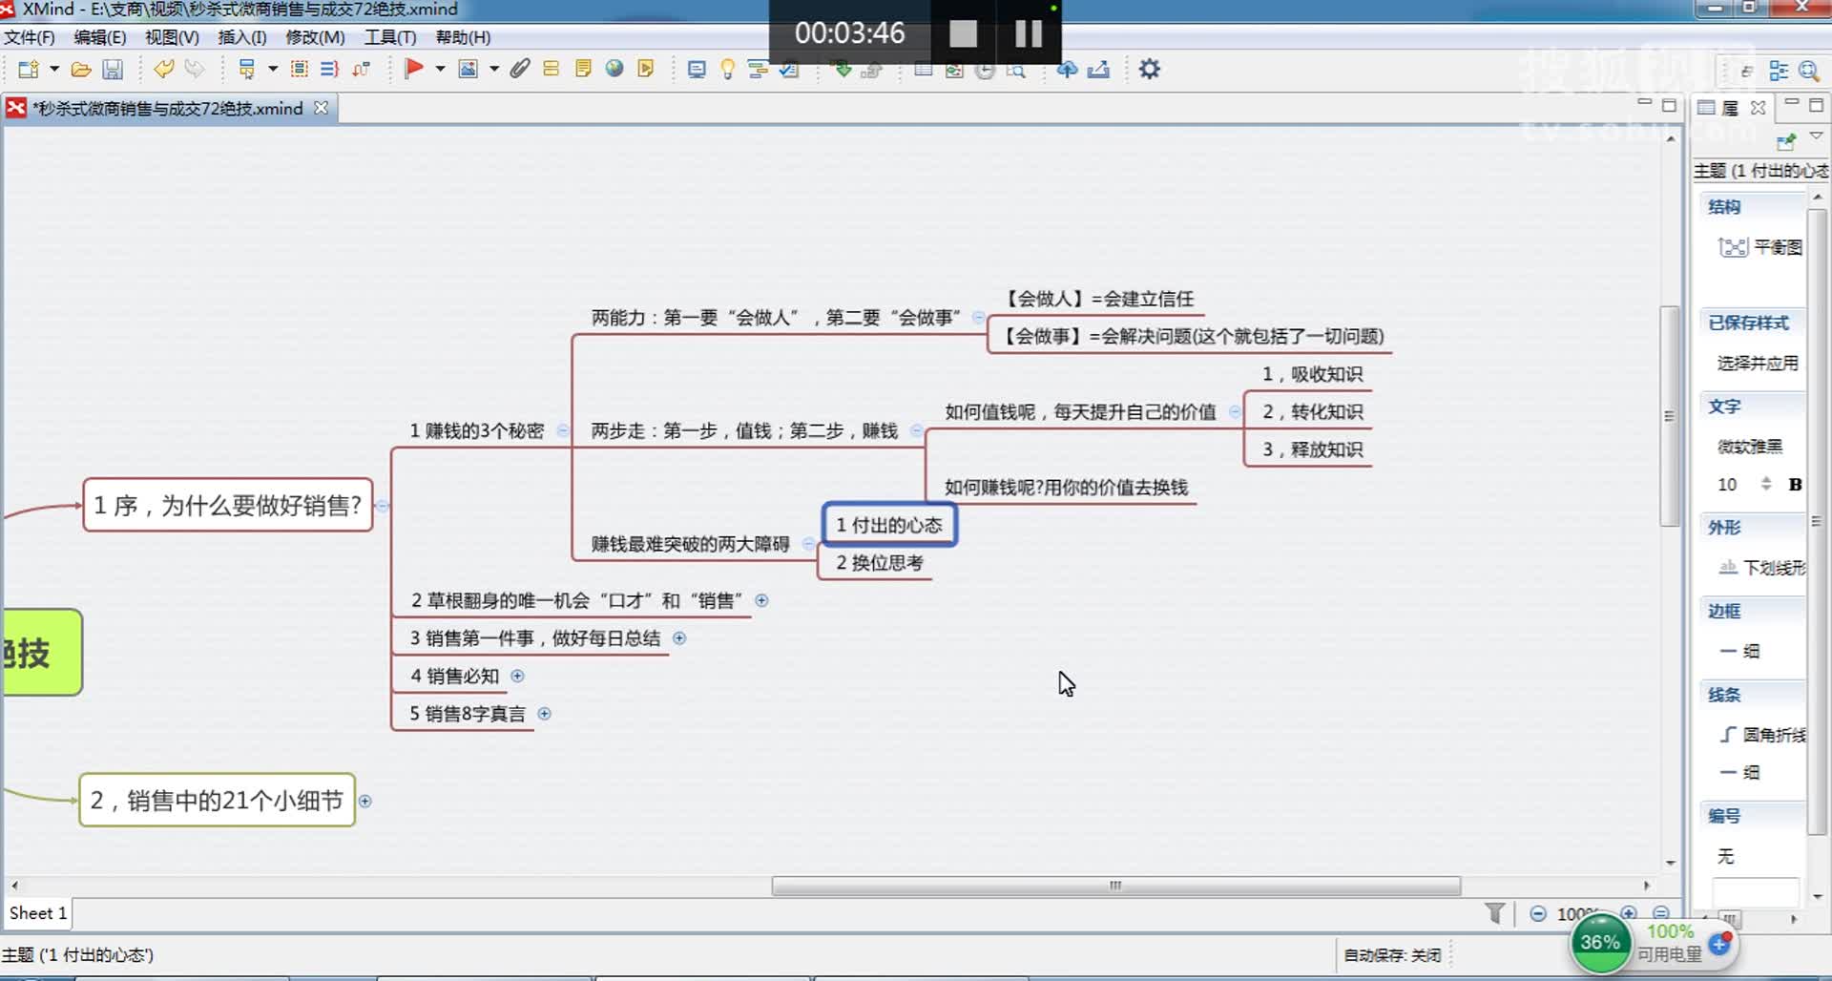
Task: Insert a Summary bracket
Action: pyautogui.click(x=330, y=69)
